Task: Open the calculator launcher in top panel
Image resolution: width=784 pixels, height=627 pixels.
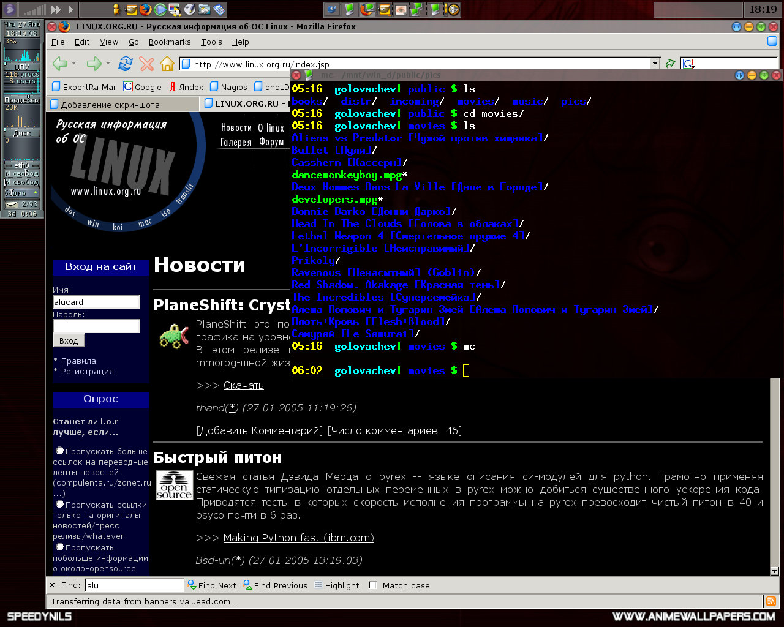Action: pyautogui.click(x=219, y=9)
